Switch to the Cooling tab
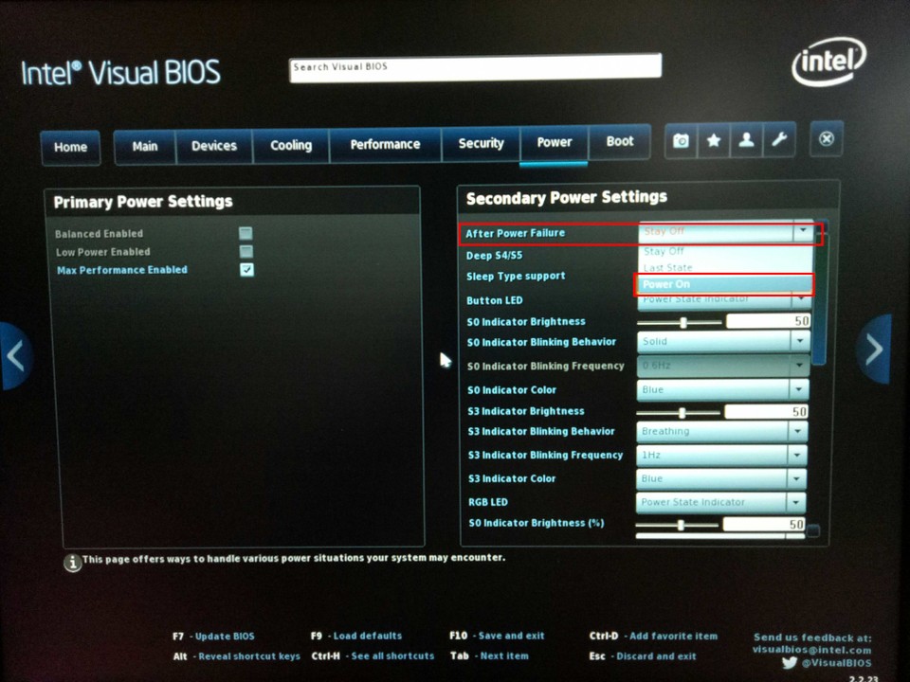Image resolution: width=910 pixels, height=682 pixels. [290, 145]
